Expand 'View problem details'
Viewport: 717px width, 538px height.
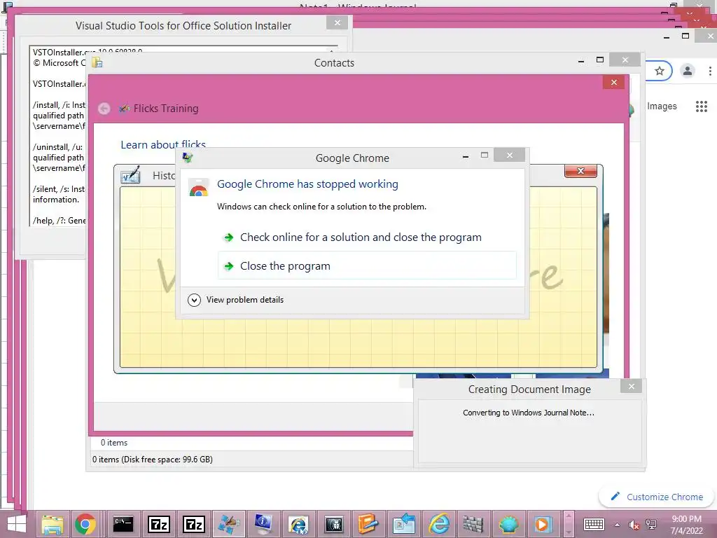tap(235, 300)
